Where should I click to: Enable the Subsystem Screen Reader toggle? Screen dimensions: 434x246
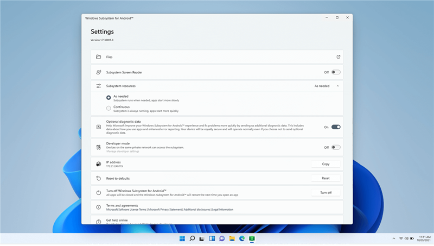tap(336, 72)
